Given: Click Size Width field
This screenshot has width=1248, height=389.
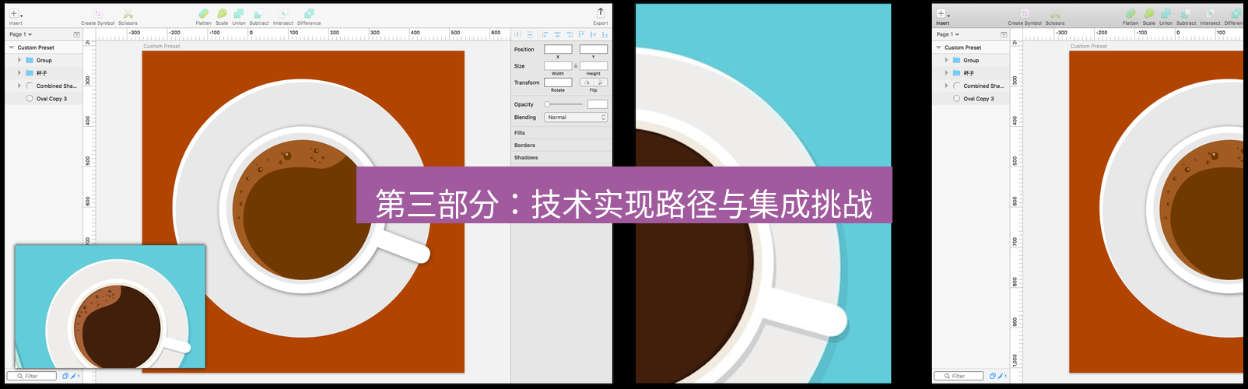Looking at the screenshot, I should point(558,66).
